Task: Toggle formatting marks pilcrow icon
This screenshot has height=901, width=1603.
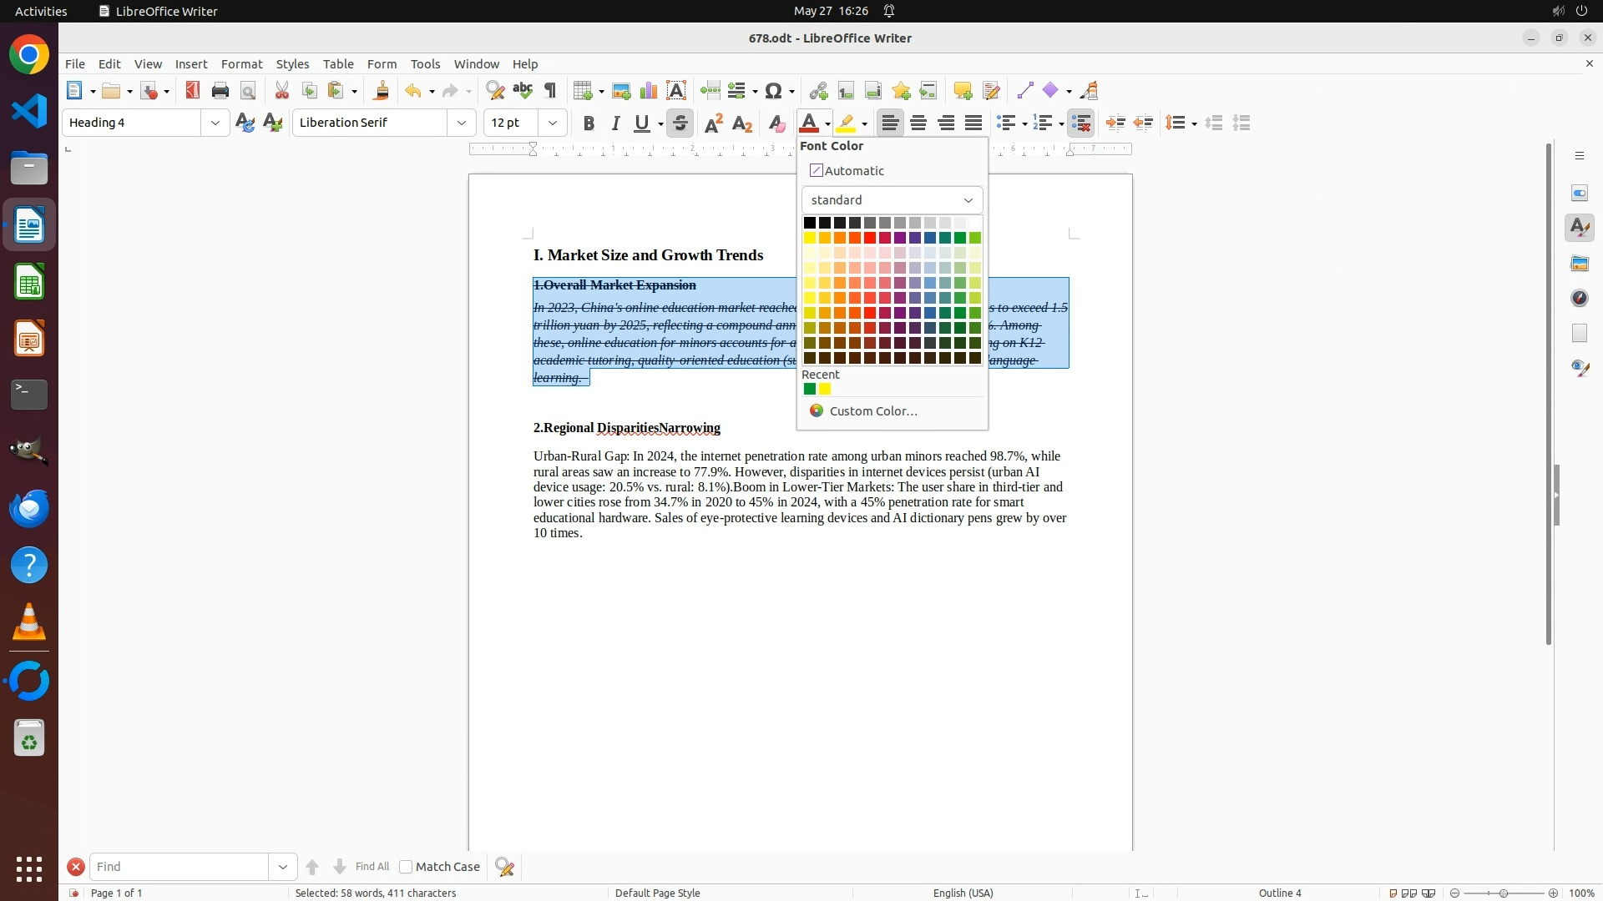Action: 550,91
